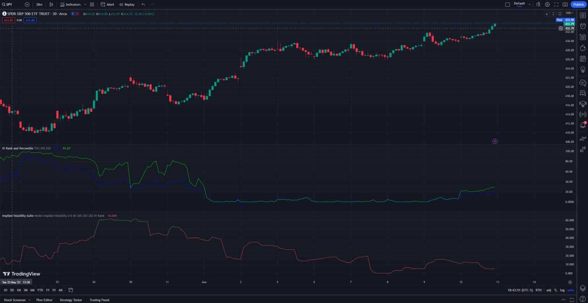Expand the Indicators dropdown chevron
Screen dimensions: 588x303
pyautogui.click(x=85, y=4)
